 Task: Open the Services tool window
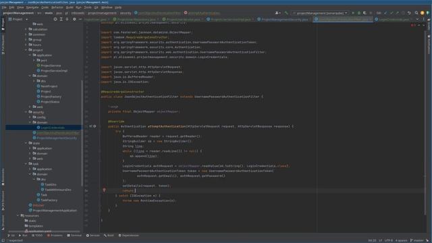click(x=93, y=236)
